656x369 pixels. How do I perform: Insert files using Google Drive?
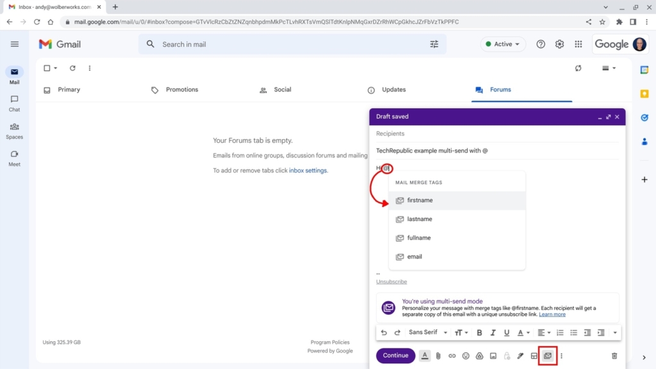pos(480,356)
